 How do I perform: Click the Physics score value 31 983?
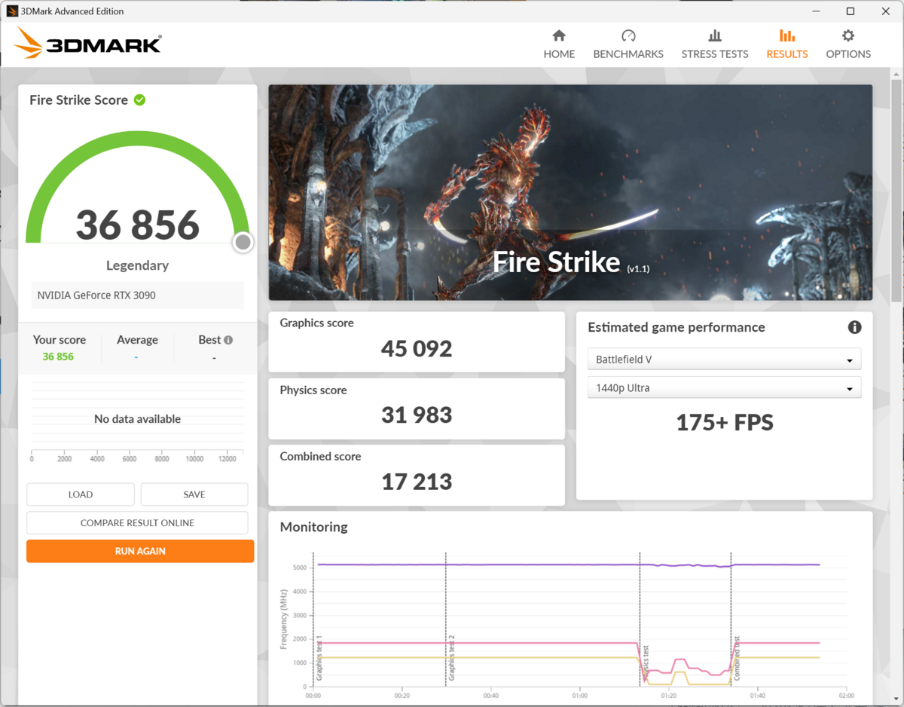(x=417, y=415)
